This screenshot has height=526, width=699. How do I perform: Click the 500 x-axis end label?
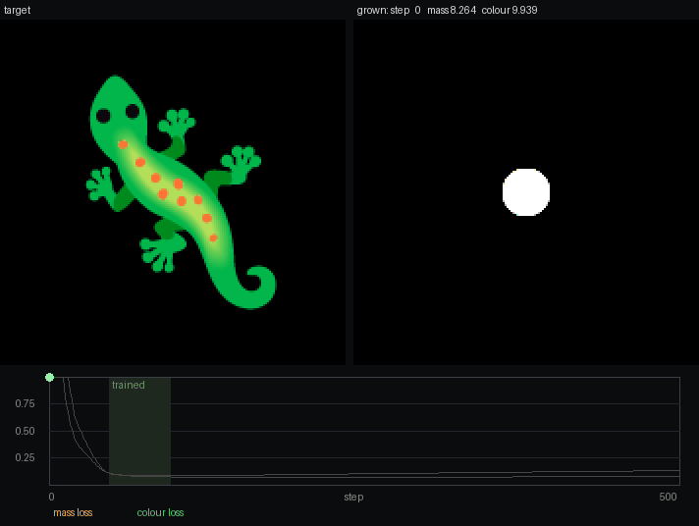coord(668,497)
